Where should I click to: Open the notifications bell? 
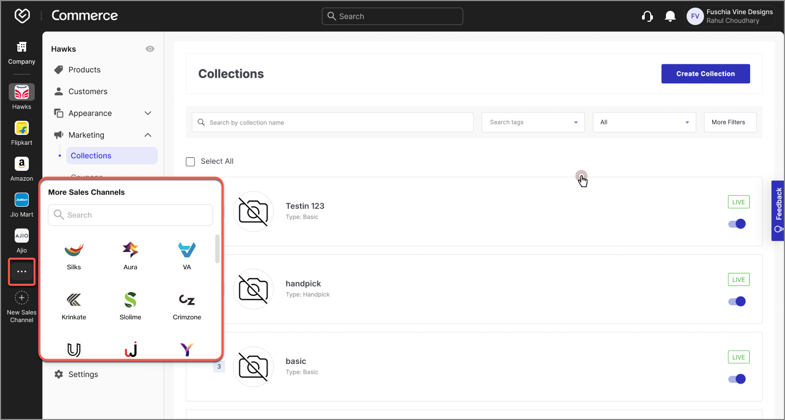670,16
